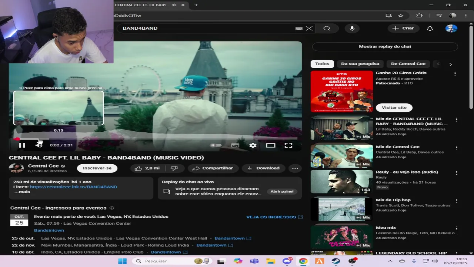Image resolution: width=474 pixels, height=267 pixels.
Task: Open KTO ad thumbnail
Action: (342, 91)
